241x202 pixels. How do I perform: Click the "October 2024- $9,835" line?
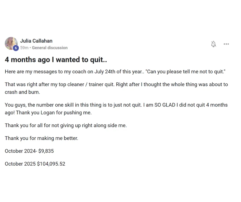tap(29, 151)
